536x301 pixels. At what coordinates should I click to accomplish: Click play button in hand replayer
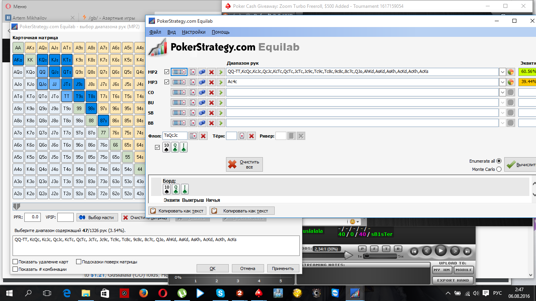(441, 251)
